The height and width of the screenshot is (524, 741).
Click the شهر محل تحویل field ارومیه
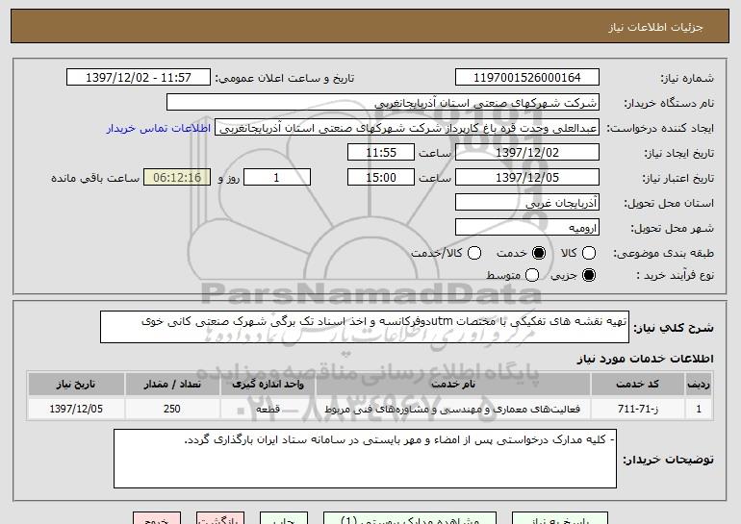(x=527, y=228)
